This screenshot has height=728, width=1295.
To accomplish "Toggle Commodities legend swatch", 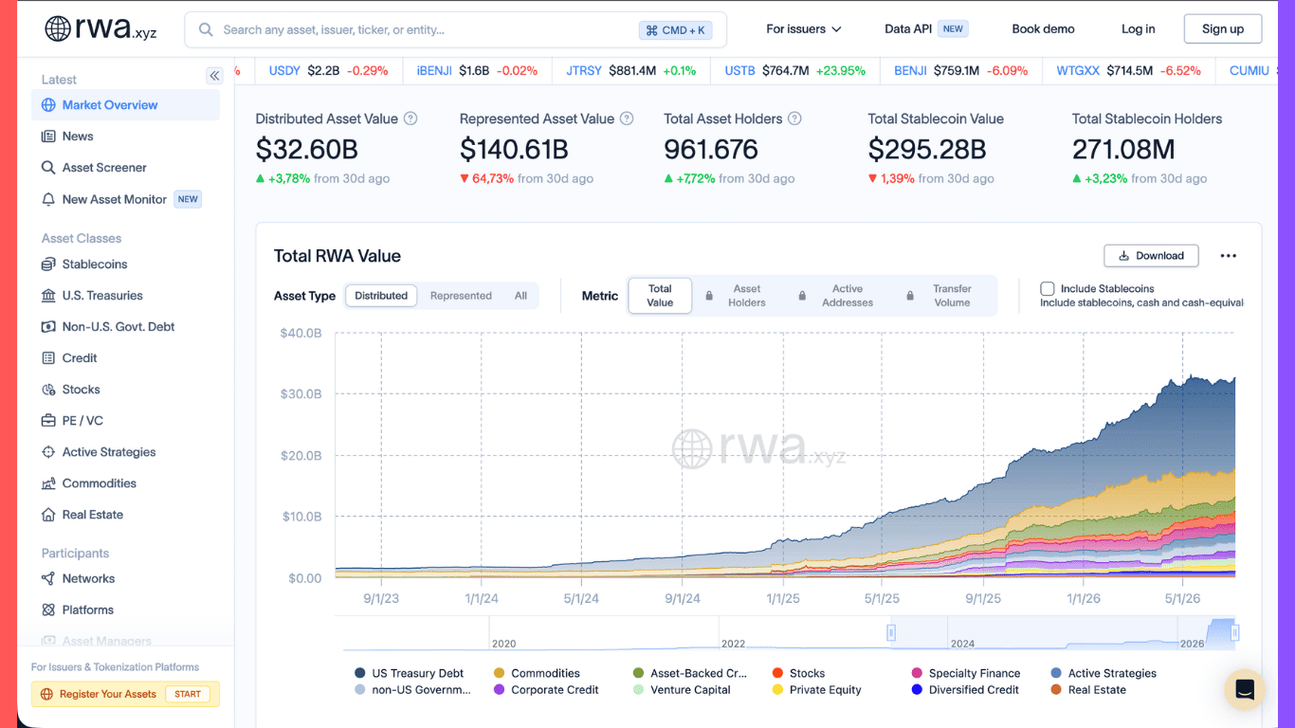I will pos(500,673).
